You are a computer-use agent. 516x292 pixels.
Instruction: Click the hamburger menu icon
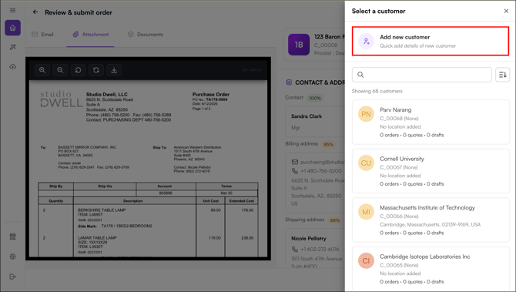[x=12, y=10]
